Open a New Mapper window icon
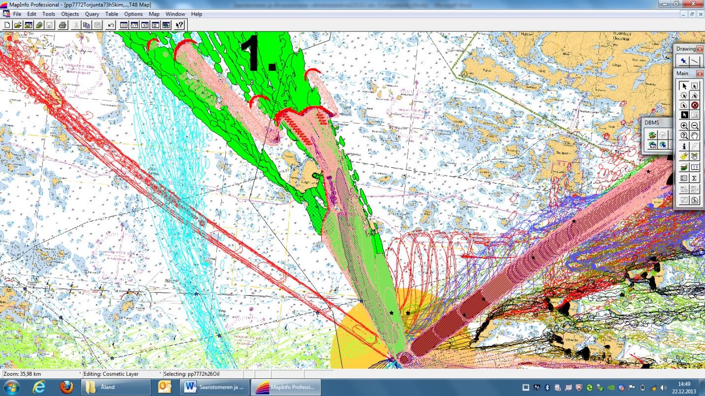The image size is (705, 396). coord(134,25)
